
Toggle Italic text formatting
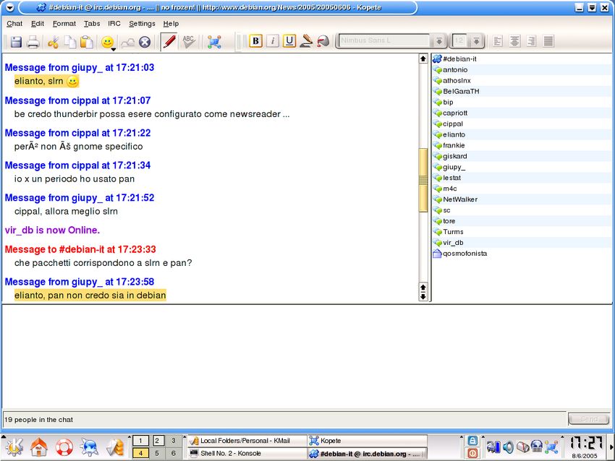coord(273,41)
